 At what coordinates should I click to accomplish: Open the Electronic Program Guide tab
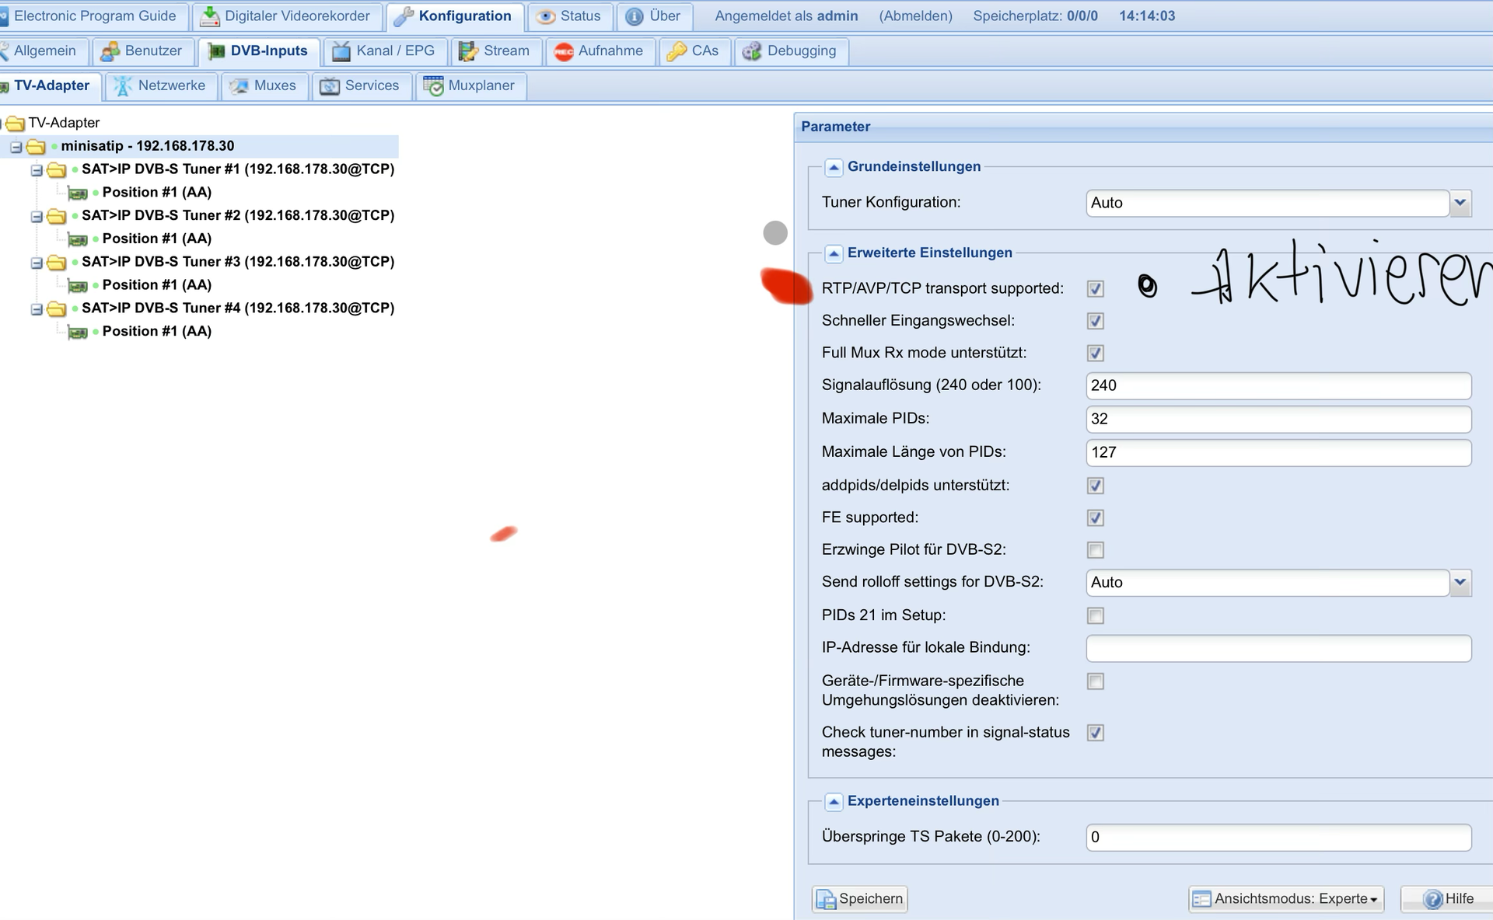(92, 16)
